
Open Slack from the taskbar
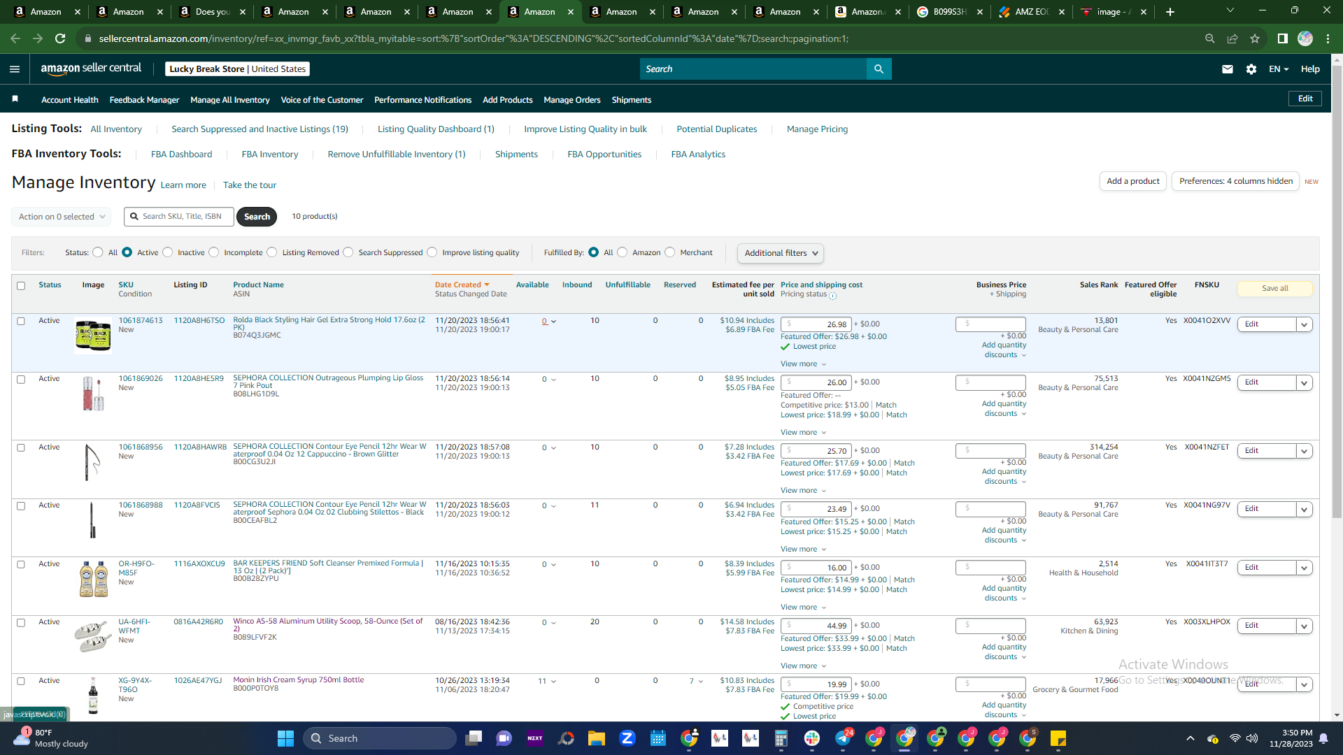coord(812,738)
